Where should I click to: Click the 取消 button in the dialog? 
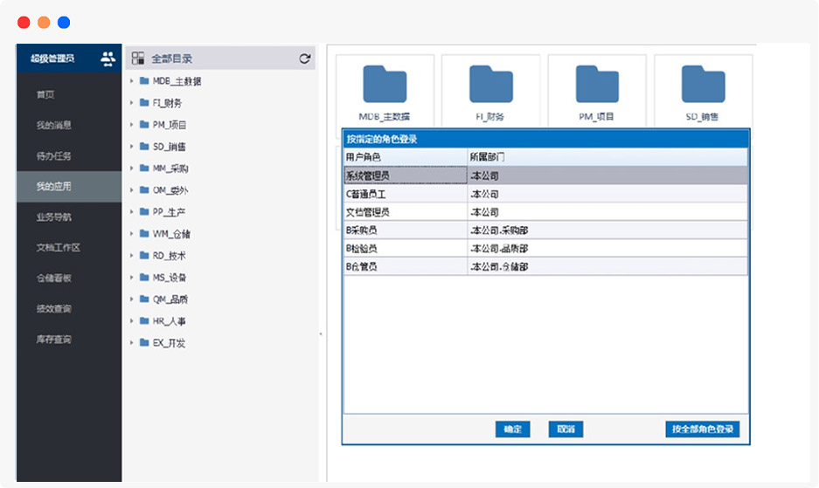tap(566, 430)
